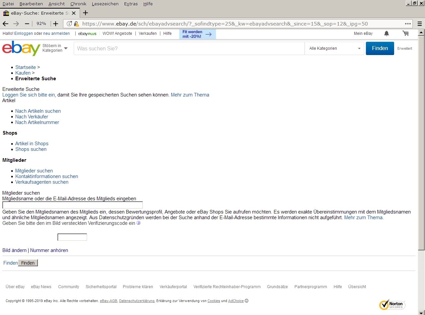Reset zoom via 92% indicator
The width and height of the screenshot is (425, 315).
click(x=41, y=24)
